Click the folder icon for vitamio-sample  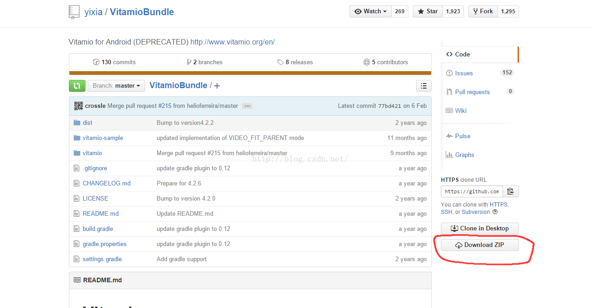coord(77,138)
